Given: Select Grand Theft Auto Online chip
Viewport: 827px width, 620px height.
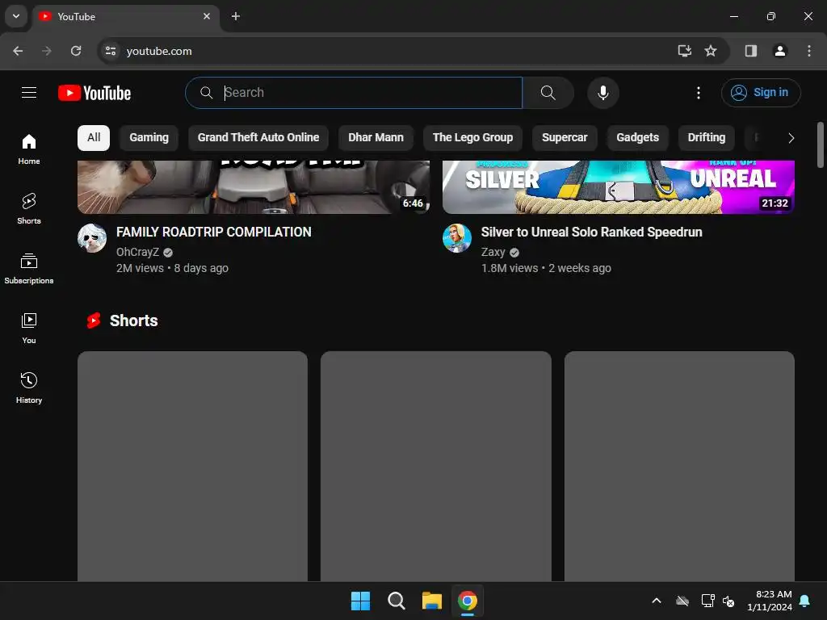Looking at the screenshot, I should coord(258,137).
